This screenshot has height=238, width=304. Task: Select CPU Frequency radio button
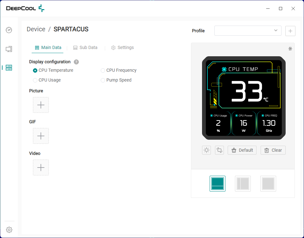[103, 70]
